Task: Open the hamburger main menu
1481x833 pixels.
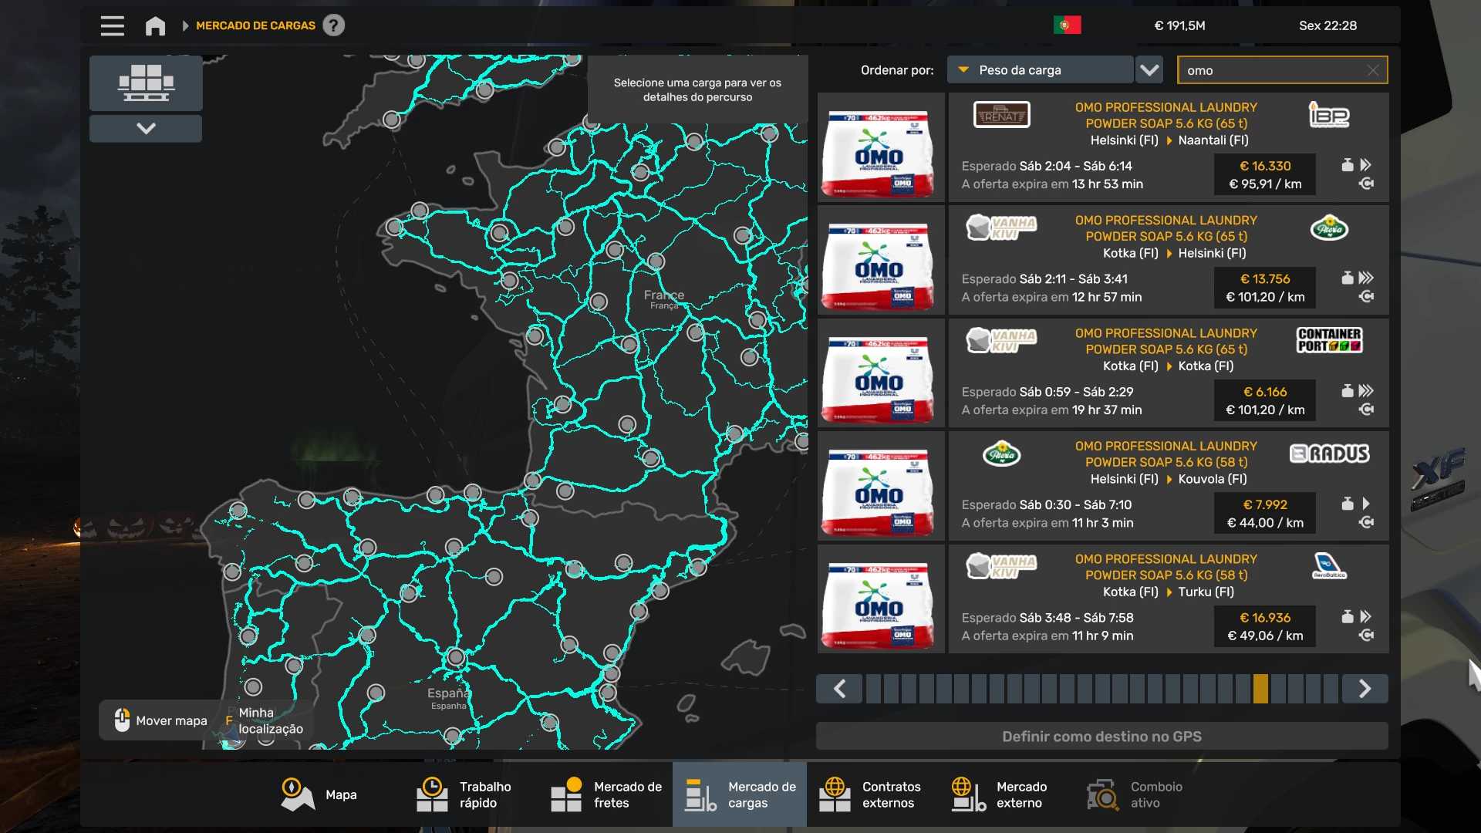Action: (x=112, y=25)
